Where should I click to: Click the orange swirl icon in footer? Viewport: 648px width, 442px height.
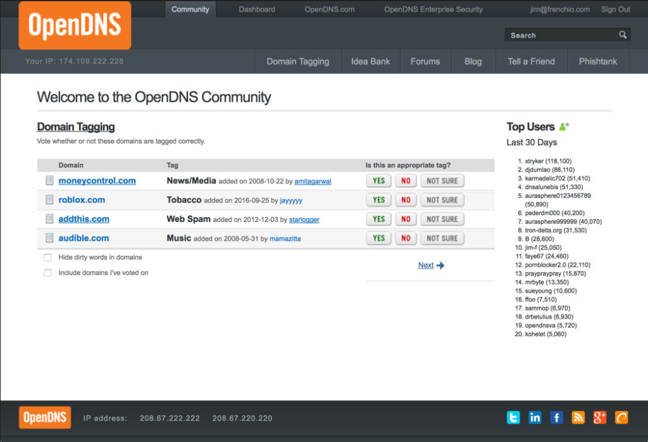(x=621, y=417)
